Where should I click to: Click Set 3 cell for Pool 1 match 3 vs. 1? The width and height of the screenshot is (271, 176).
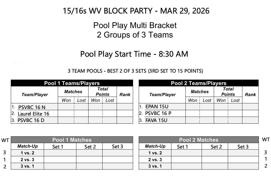pyautogui.click(x=117, y=166)
